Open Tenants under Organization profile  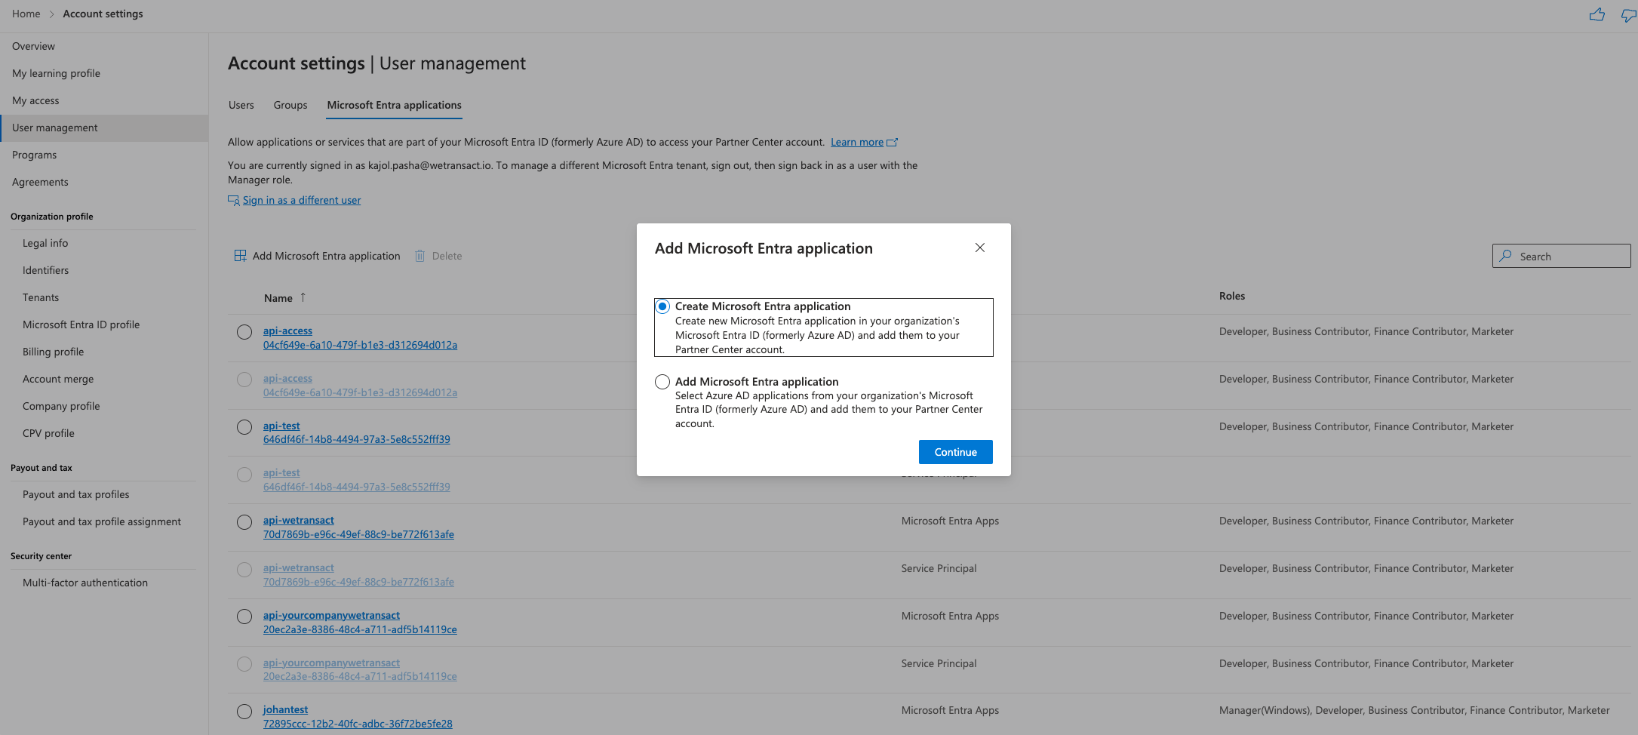(x=41, y=297)
